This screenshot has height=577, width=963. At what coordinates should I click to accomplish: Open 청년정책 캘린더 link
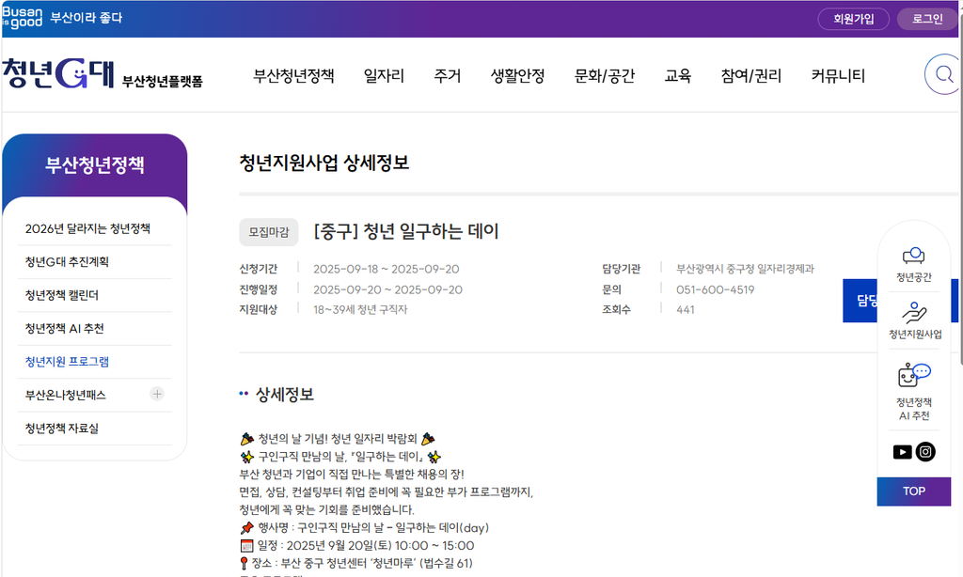61,295
